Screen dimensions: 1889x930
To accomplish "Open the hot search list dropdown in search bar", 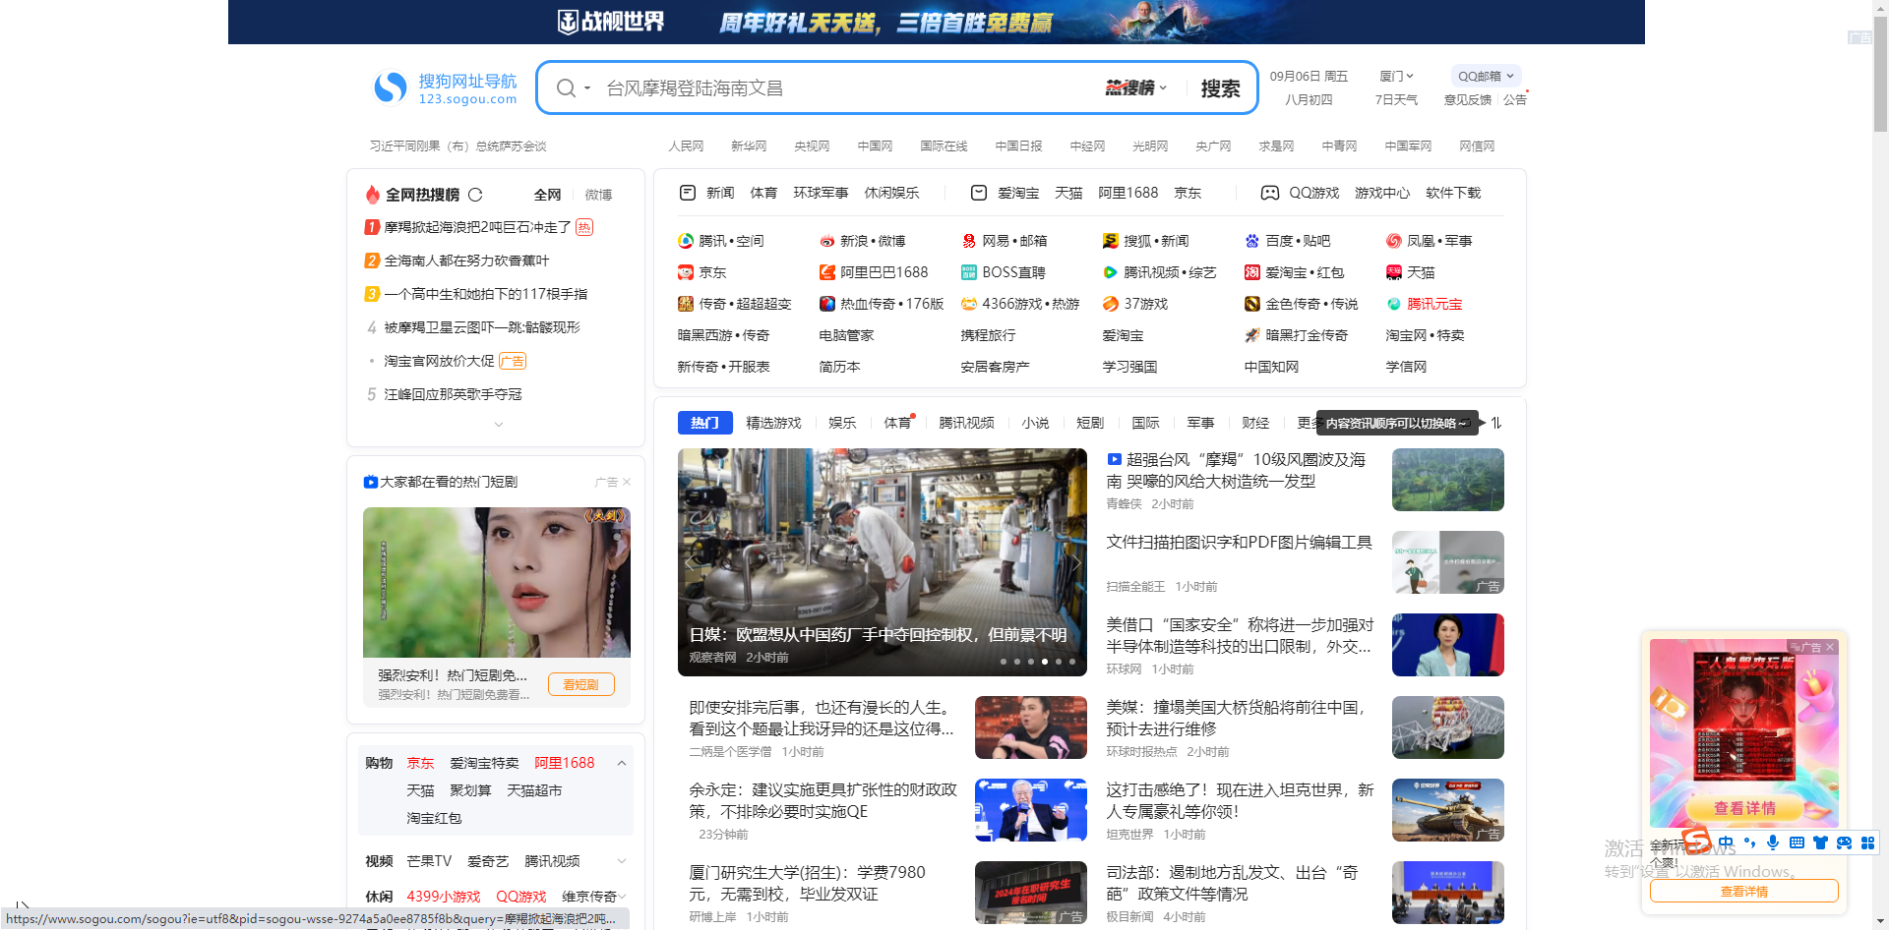I will (x=1136, y=88).
